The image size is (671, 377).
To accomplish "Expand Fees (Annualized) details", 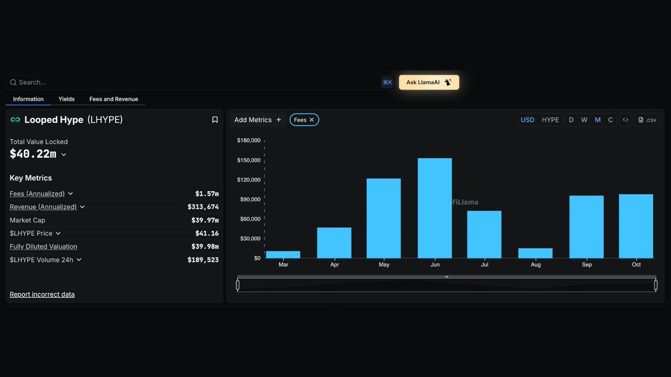I will [x=70, y=194].
